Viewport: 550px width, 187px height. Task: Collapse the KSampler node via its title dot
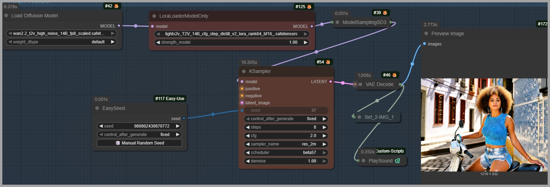pos(244,71)
